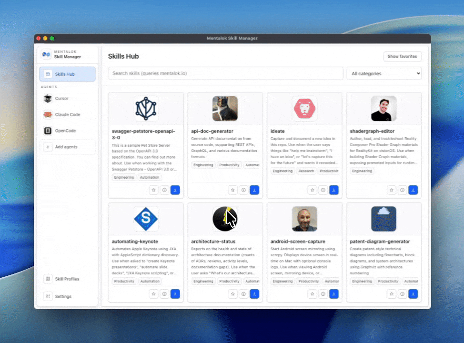Select Skills Hub in sidebar
The image size is (464, 343).
coord(68,74)
